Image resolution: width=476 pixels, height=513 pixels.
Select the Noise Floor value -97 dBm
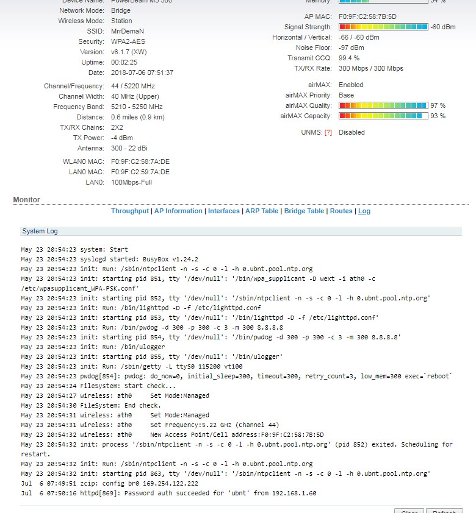click(351, 48)
